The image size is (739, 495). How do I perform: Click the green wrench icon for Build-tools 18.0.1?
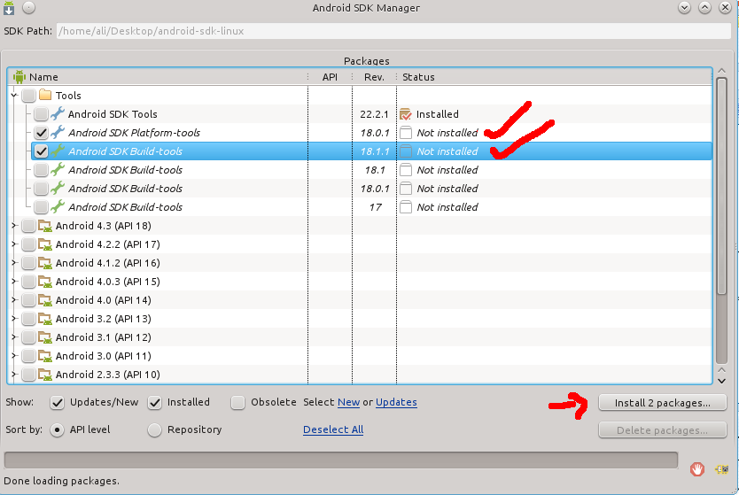[58, 189]
